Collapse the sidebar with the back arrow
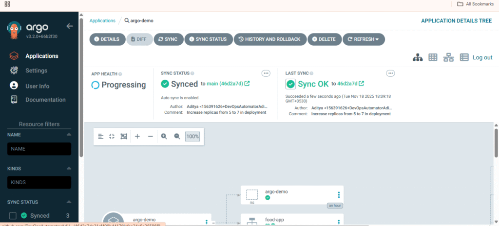Viewport: 499px width, 226px height. (x=70, y=26)
